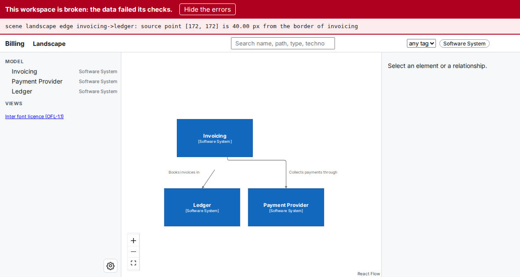Click the Software System type beside Ledger
The height and width of the screenshot is (277, 520).
98,91
